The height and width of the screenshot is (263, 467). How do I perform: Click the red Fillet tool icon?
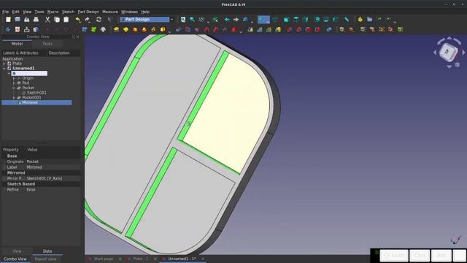coord(290,29)
